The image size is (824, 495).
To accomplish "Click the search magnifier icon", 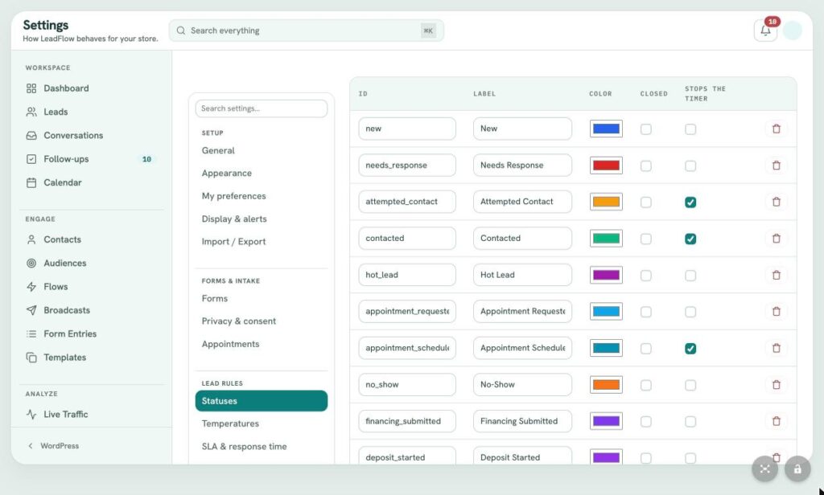I will click(181, 31).
